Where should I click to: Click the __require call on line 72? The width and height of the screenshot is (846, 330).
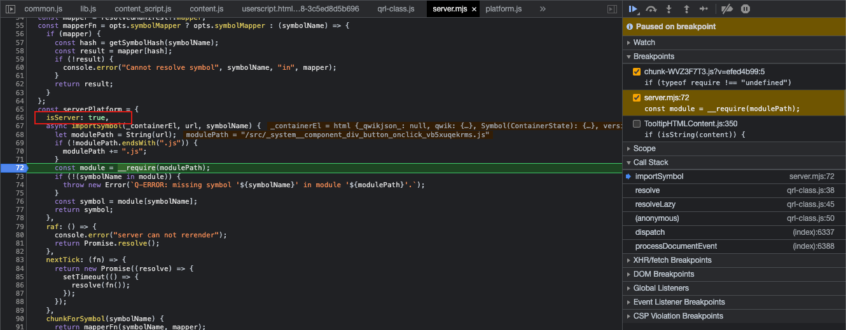click(137, 168)
